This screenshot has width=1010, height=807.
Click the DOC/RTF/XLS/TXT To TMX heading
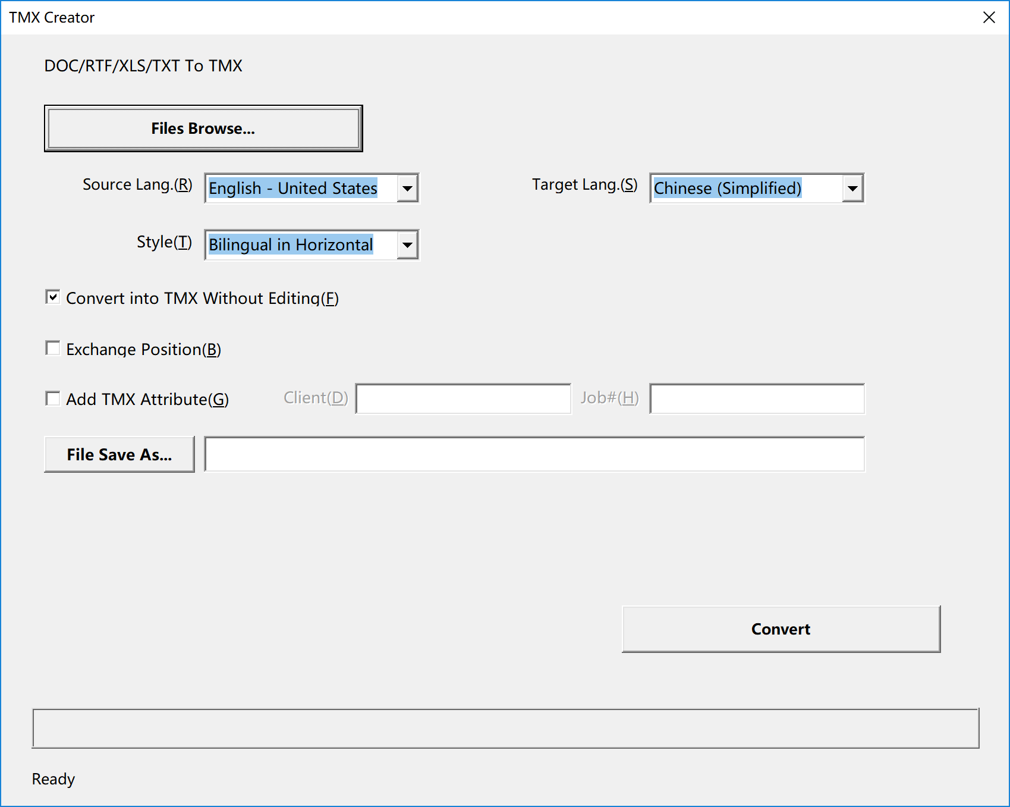[143, 65]
